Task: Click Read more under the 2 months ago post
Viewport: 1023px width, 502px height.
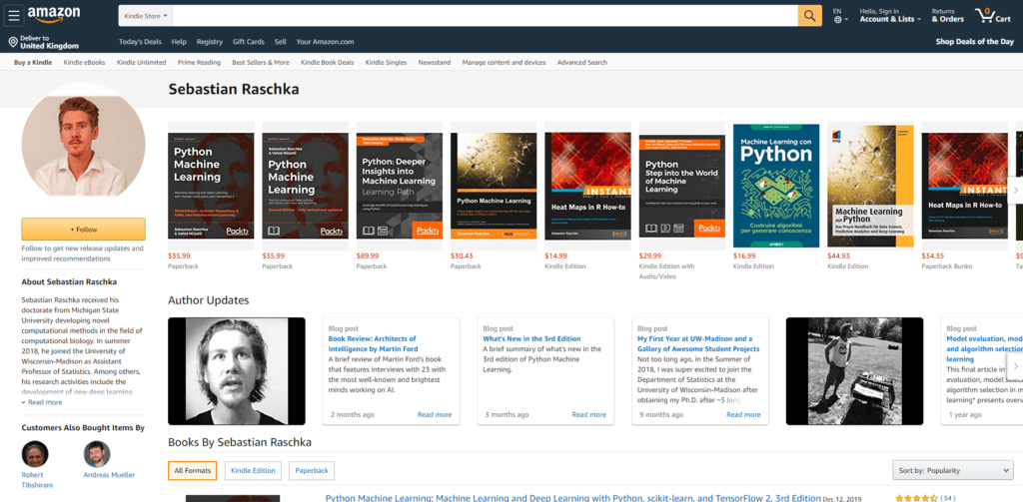Action: tap(435, 414)
